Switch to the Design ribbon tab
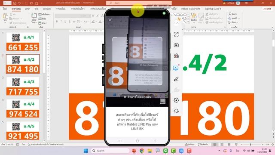Image resolution: width=275 pixels, height=155 pixels. pyautogui.click(x=47, y=9)
